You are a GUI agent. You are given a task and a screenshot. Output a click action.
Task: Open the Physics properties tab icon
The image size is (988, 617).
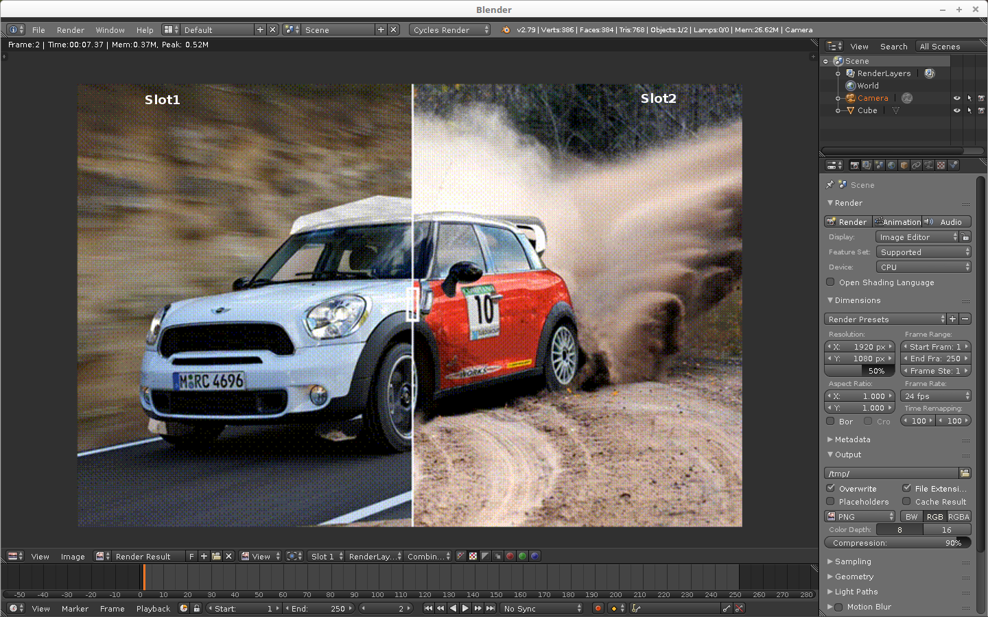click(953, 165)
